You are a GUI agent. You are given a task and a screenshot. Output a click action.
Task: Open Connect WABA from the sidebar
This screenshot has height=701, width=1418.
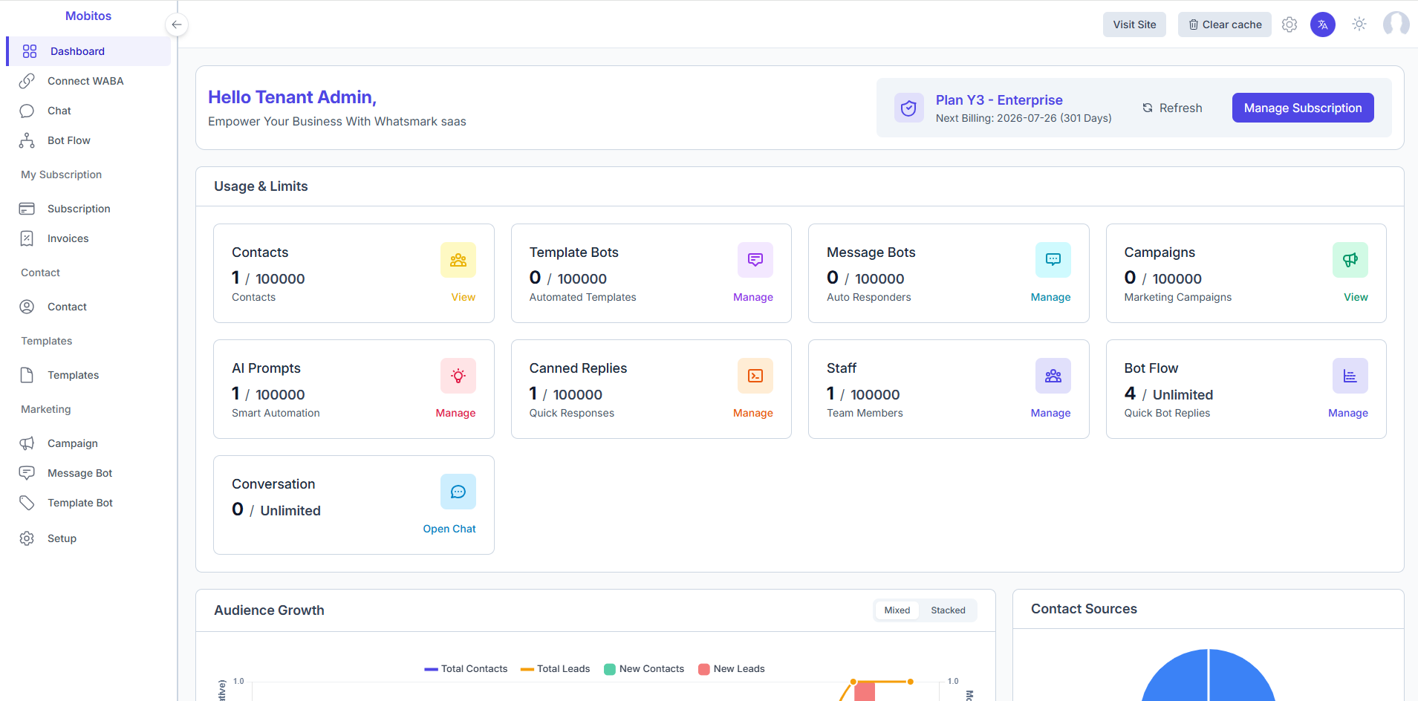[85, 80]
